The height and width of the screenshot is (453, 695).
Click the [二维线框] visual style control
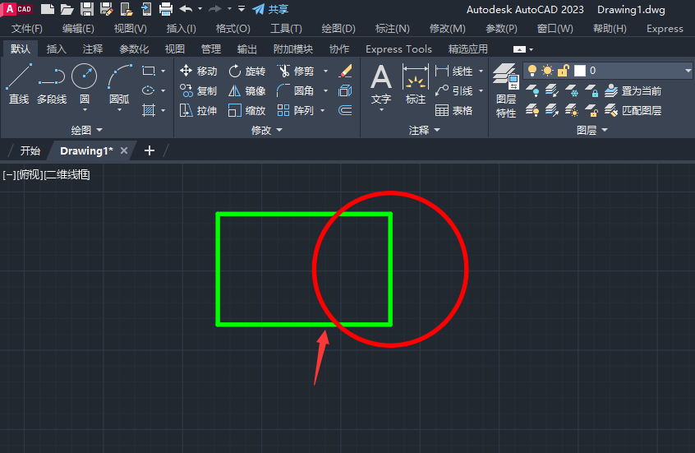(67, 175)
